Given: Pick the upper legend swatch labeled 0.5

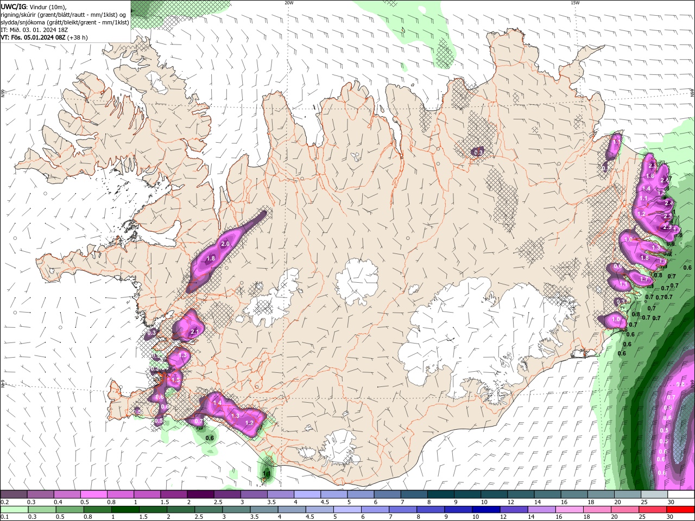Looking at the screenshot, I should (94, 494).
